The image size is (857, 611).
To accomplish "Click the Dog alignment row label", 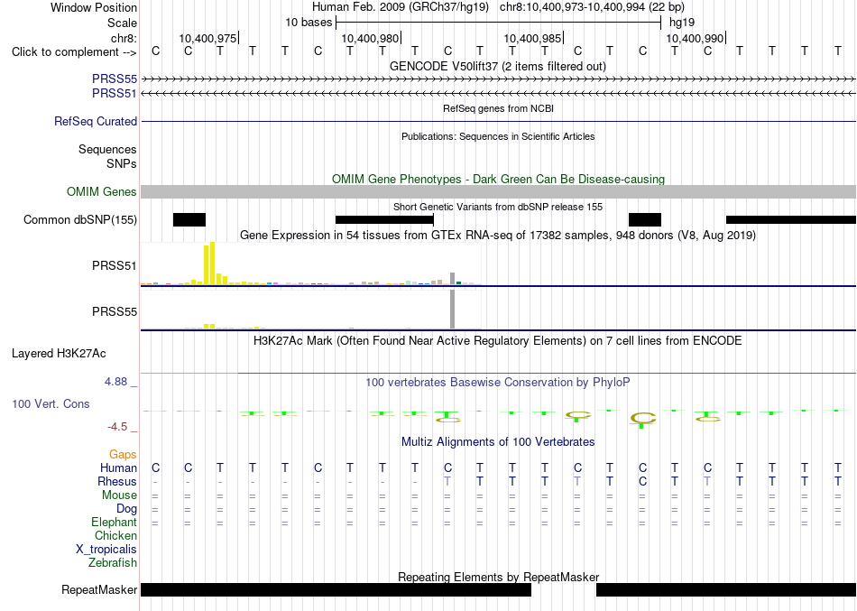I will click(x=127, y=509).
